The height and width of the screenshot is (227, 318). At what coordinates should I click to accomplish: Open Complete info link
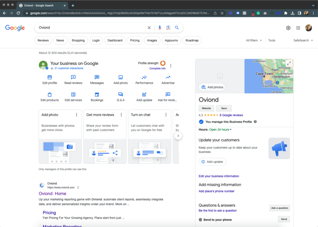click(x=157, y=69)
